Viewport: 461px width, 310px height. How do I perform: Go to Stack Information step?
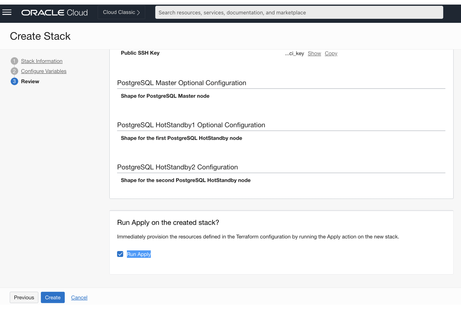pyautogui.click(x=42, y=61)
